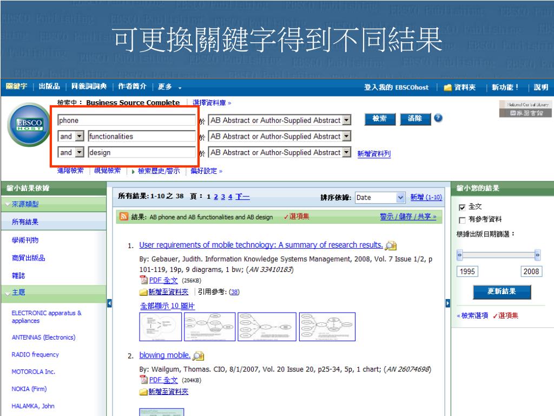Click preview icon beside 'blowing mobile' title
Viewport: 554px width, 416px height.
[x=199, y=356]
